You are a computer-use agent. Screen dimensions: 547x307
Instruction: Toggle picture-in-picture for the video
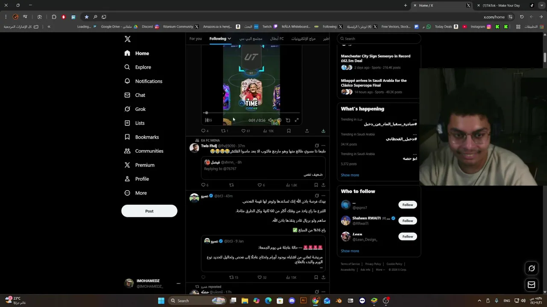click(288, 120)
